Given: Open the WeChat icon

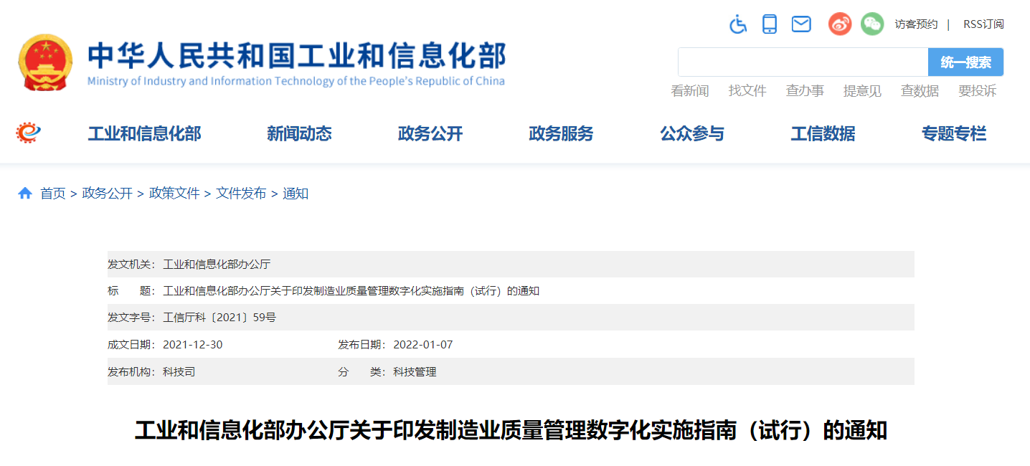Looking at the screenshot, I should (872, 24).
